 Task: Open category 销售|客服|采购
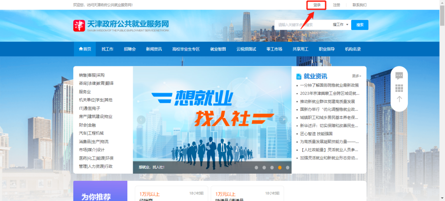tap(91, 75)
